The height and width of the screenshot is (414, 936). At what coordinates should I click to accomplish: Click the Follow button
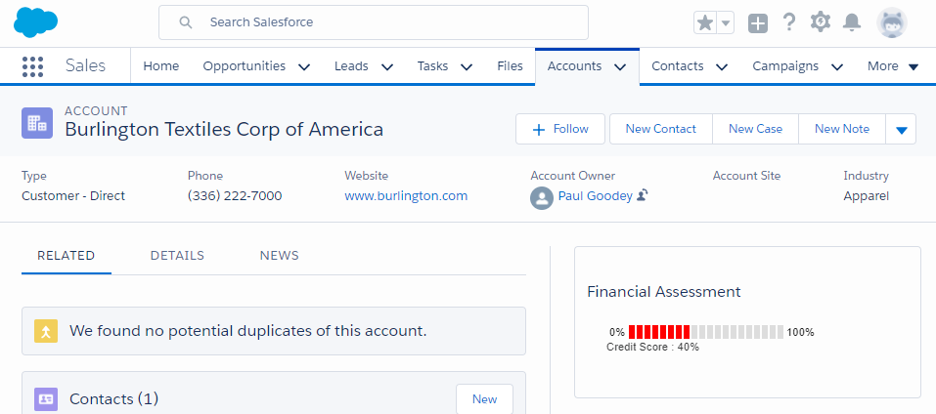click(560, 129)
